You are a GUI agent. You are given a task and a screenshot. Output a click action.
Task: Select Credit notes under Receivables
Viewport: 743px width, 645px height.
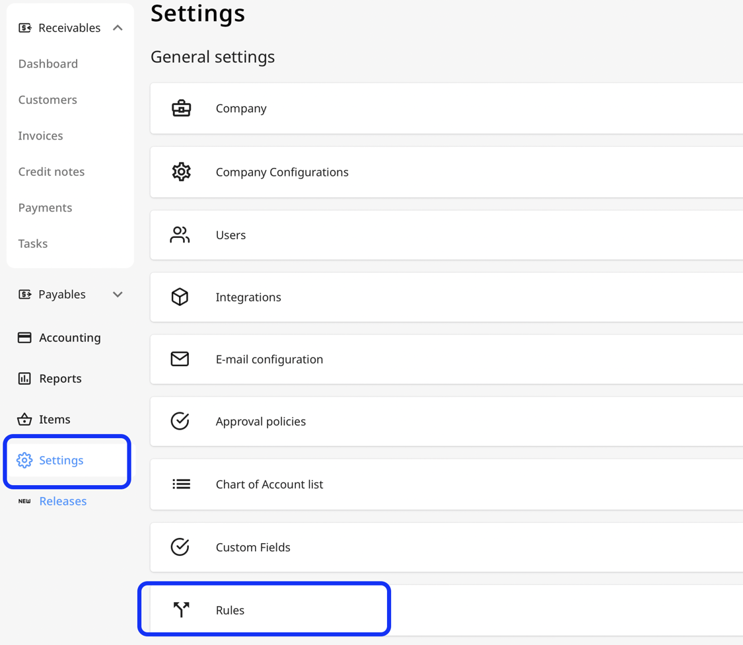tap(52, 171)
